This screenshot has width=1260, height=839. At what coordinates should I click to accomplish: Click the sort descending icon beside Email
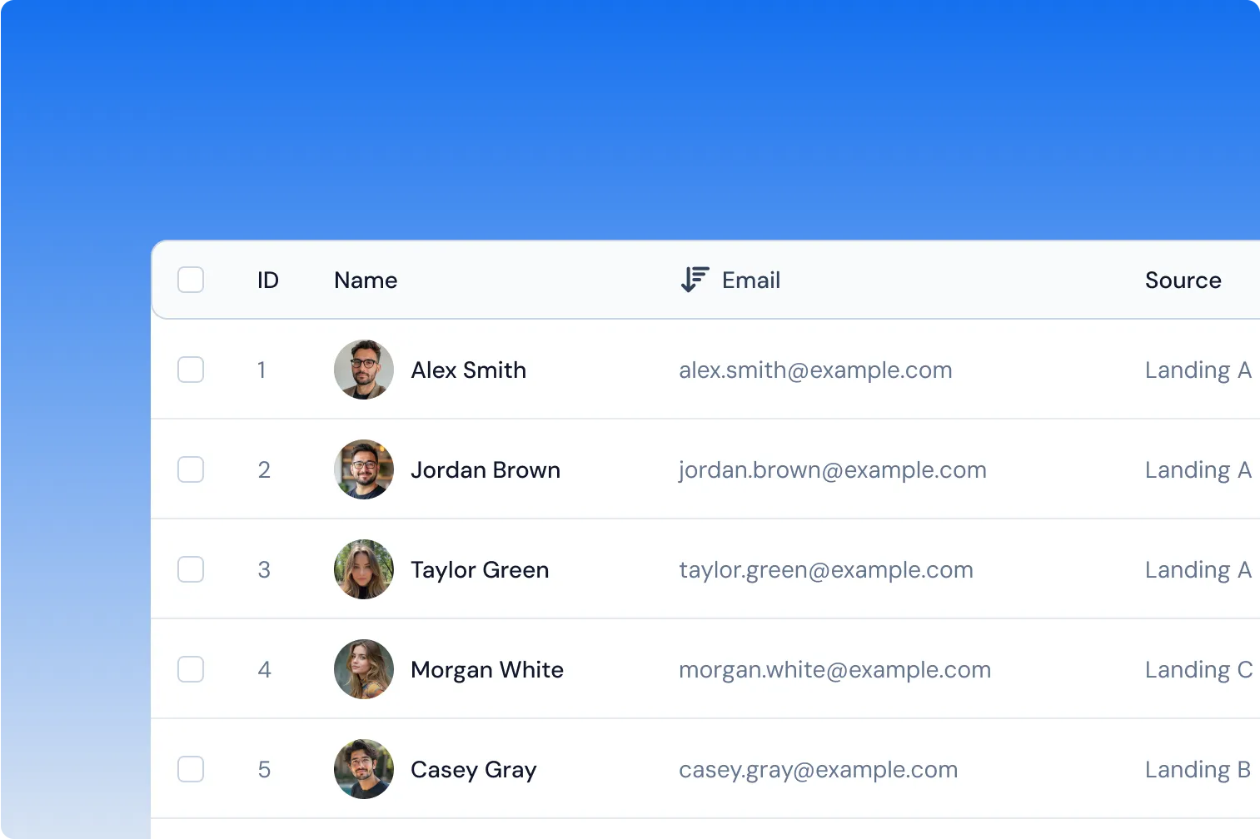point(695,280)
